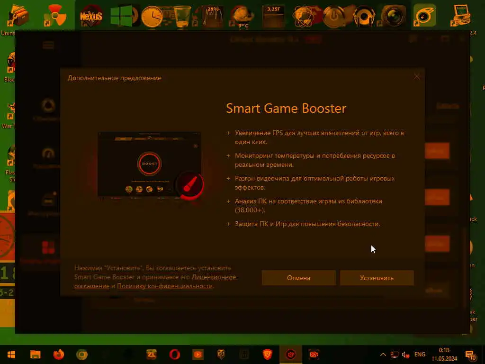Click the ZL taskbar icon
Screen dimensions: 485x364
(152, 355)
